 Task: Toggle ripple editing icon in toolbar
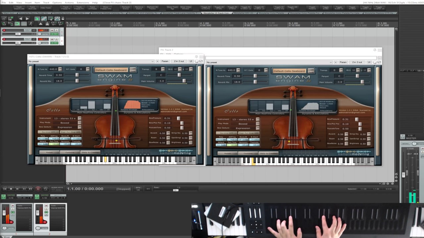coord(50,19)
